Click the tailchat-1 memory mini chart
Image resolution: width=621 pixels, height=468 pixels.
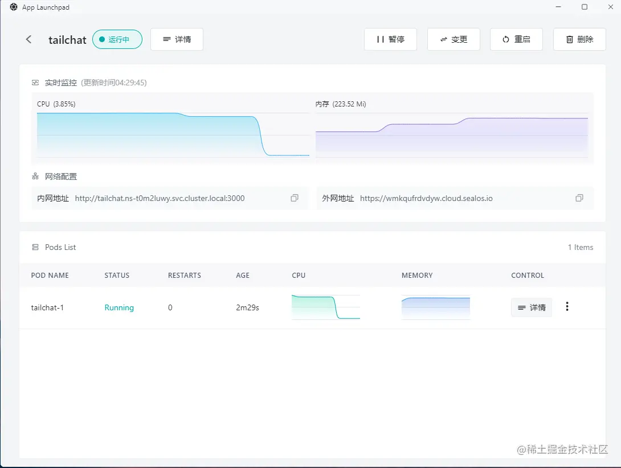(436, 307)
